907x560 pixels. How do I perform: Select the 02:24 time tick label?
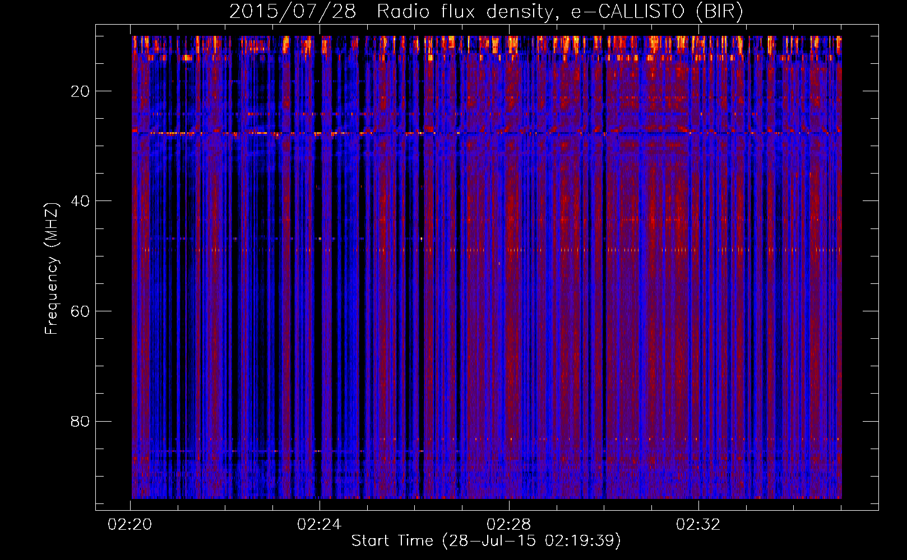[x=320, y=525]
